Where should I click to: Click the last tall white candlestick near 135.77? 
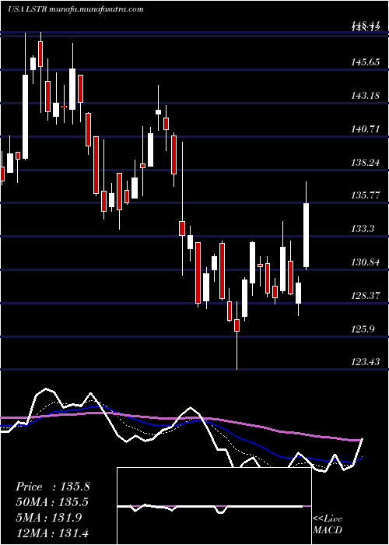(x=306, y=235)
